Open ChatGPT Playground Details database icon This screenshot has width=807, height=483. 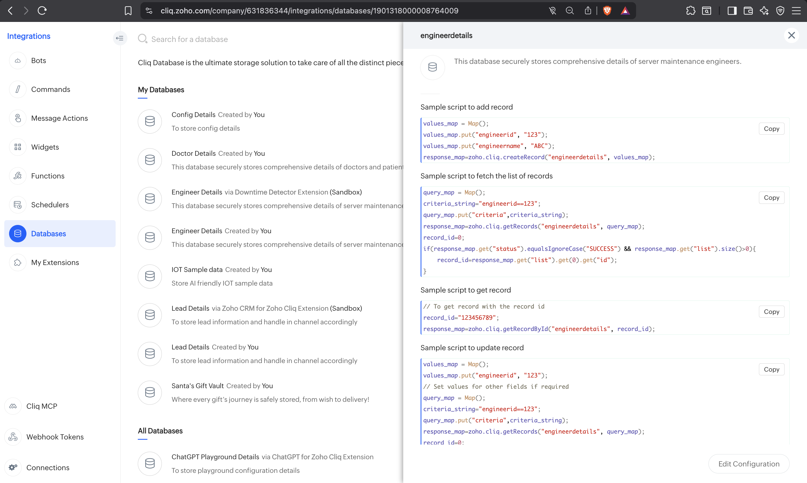pos(150,463)
